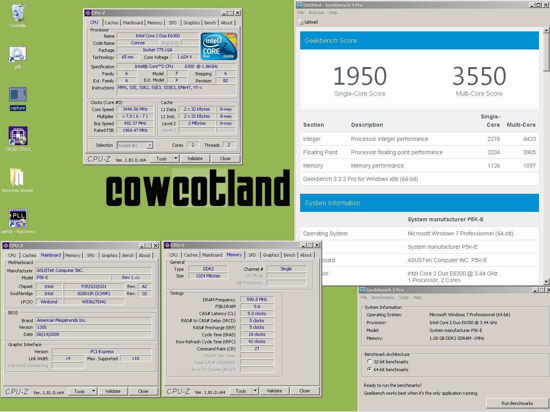Click the Upload icon in Geekbench toolbar
Viewport: 550px width, 412px height.
click(x=301, y=22)
